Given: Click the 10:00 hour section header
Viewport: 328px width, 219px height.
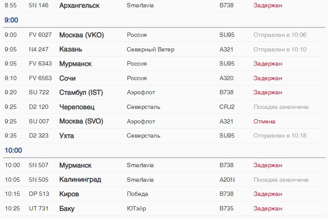Looking at the screenshot, I should click(13, 150).
